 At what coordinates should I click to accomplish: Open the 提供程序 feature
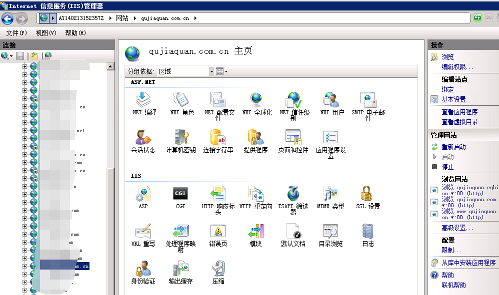click(x=256, y=141)
